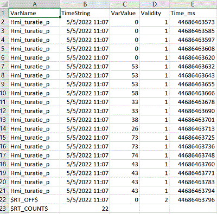Click the cell containing value 58
The image size is (217, 214).
125,93
